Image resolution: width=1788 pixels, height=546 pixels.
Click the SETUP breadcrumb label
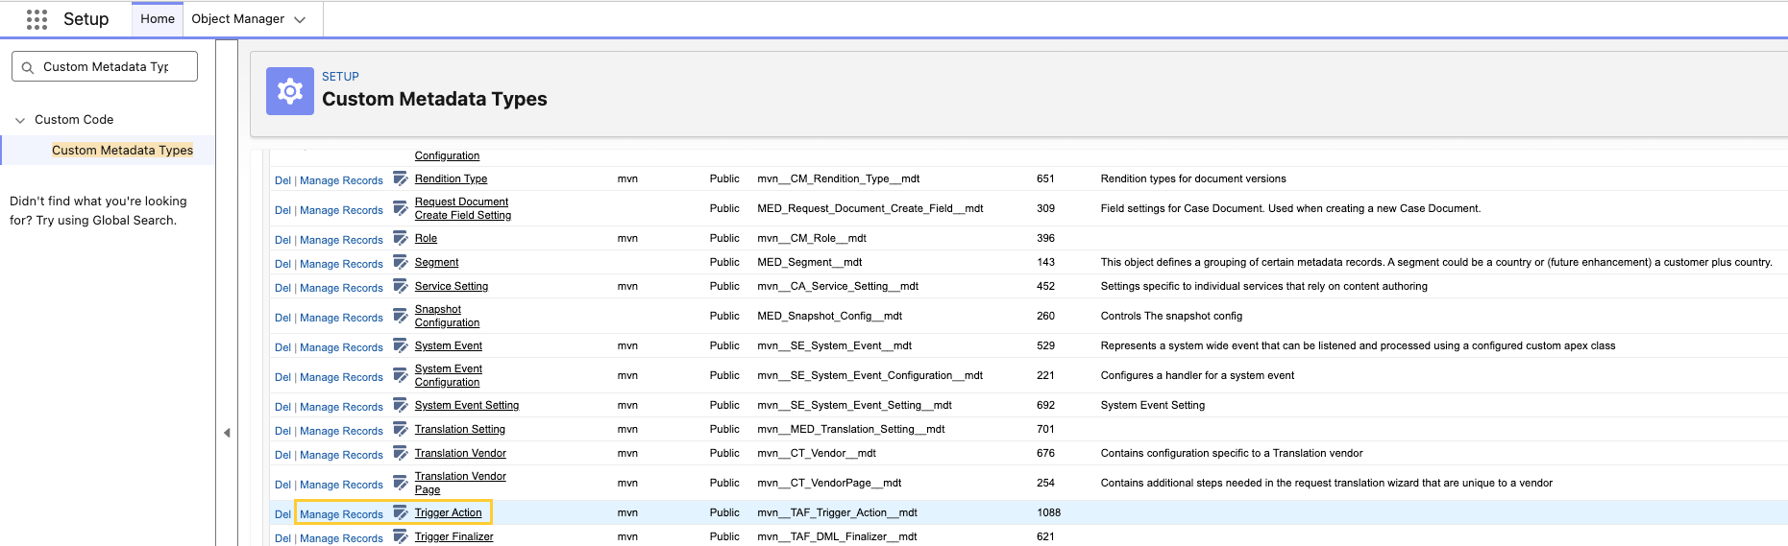tap(340, 77)
